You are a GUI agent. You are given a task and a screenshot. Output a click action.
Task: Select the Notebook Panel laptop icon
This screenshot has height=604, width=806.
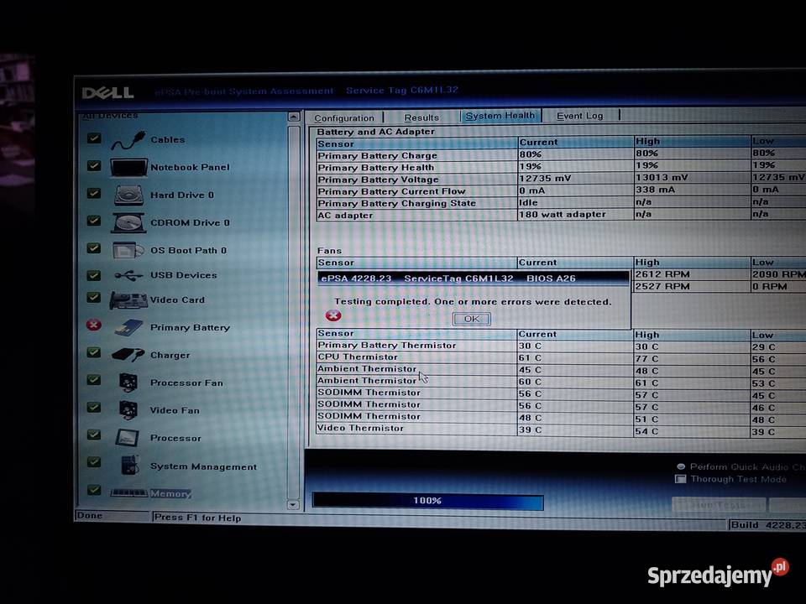click(x=128, y=168)
